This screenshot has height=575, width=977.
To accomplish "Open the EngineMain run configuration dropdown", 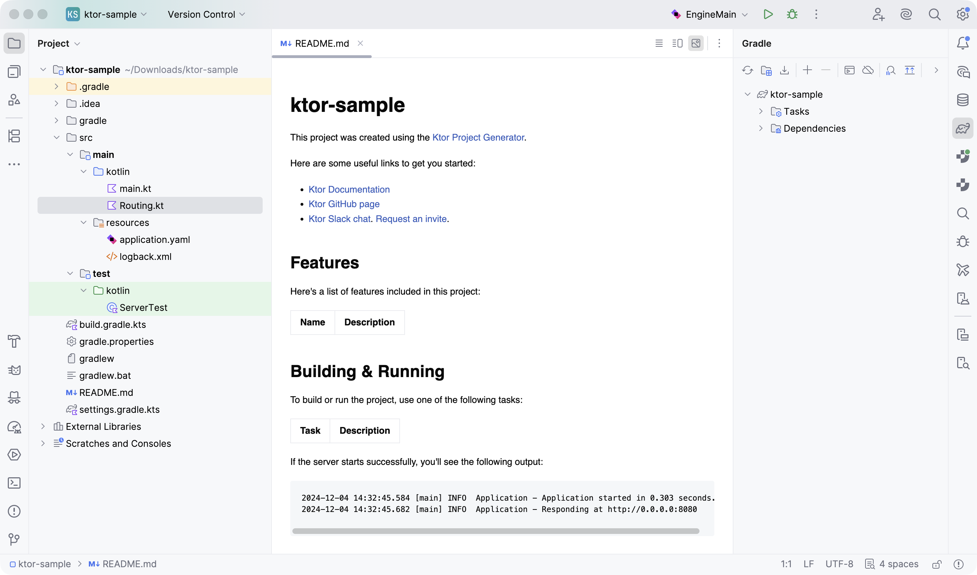I will coord(710,15).
